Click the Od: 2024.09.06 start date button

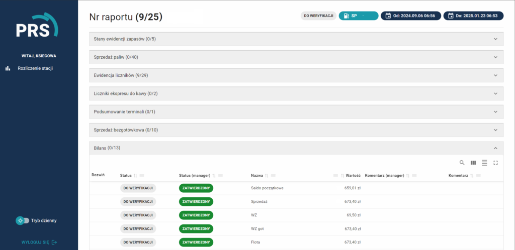click(x=410, y=16)
